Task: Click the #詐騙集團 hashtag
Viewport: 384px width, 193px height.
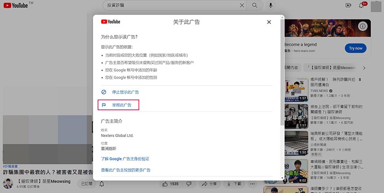Action: (10, 166)
